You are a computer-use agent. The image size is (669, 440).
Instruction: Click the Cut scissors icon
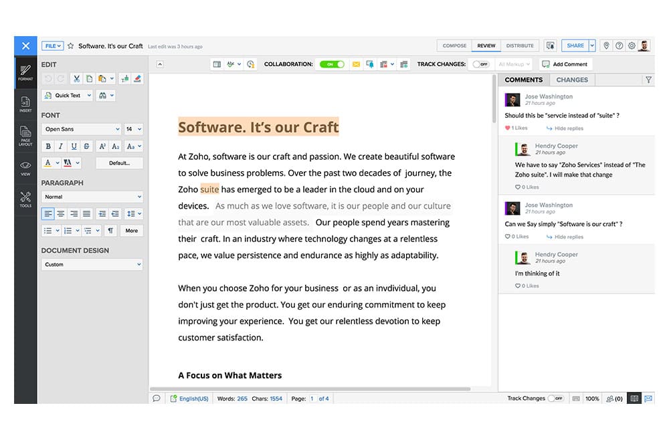click(76, 78)
